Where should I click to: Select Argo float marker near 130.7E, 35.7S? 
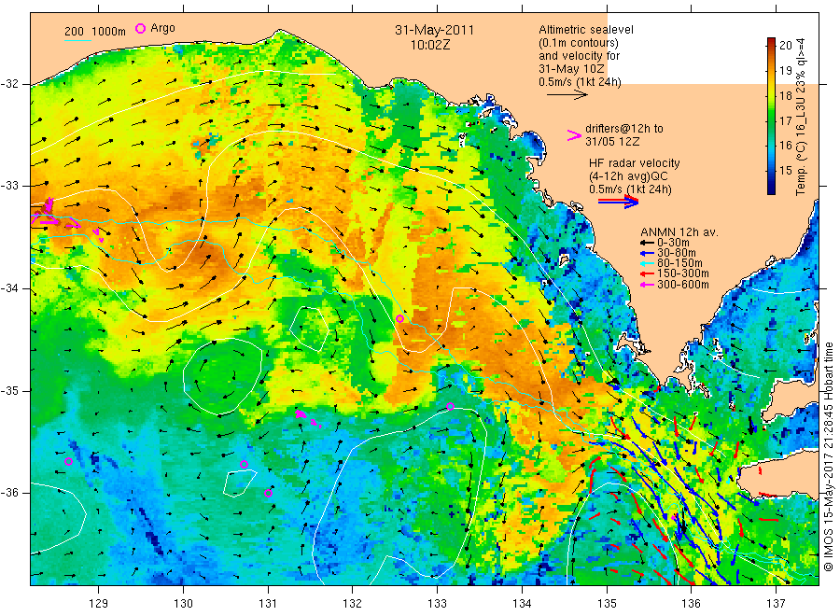(244, 465)
